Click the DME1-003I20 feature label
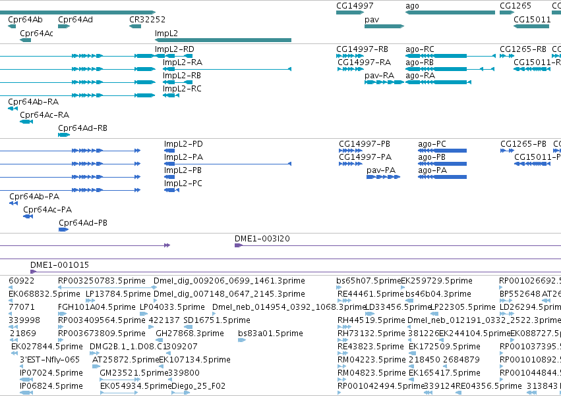 click(x=262, y=239)
